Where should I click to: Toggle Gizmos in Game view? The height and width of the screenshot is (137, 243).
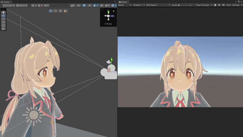tap(236, 5)
